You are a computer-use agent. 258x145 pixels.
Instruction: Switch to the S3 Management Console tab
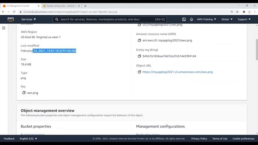coord(21,6)
